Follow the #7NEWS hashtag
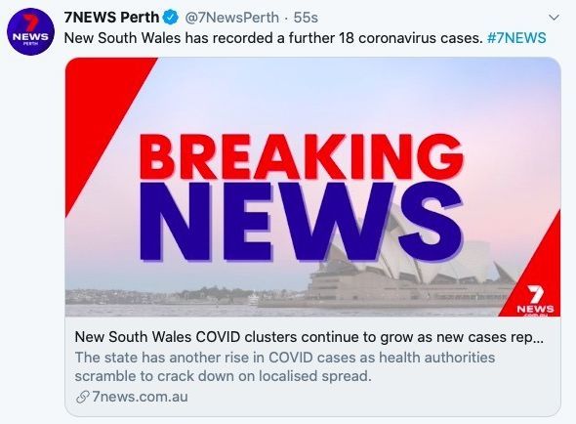This screenshot has width=576, height=424. point(516,38)
